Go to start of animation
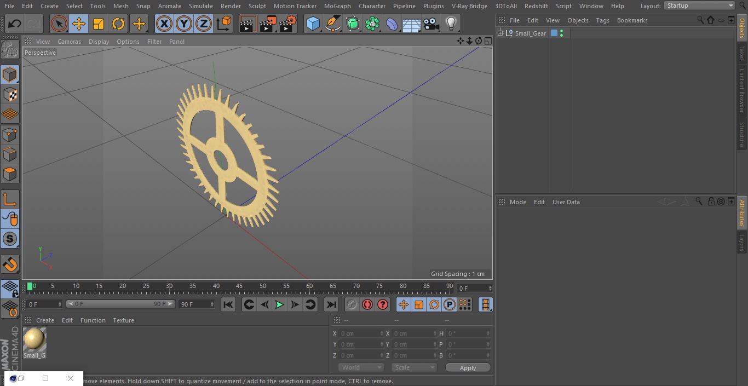The width and height of the screenshot is (748, 386). 228,304
